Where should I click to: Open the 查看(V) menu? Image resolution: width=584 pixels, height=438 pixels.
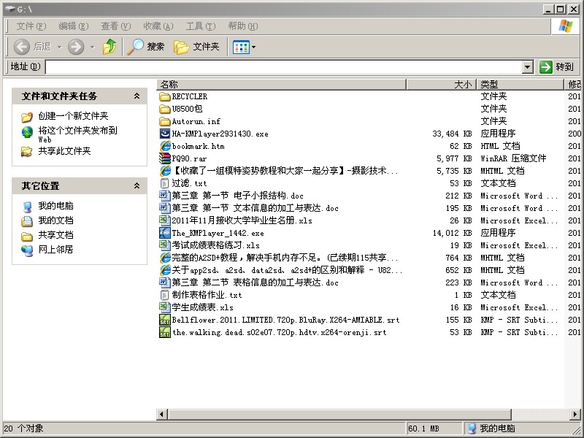[116, 26]
